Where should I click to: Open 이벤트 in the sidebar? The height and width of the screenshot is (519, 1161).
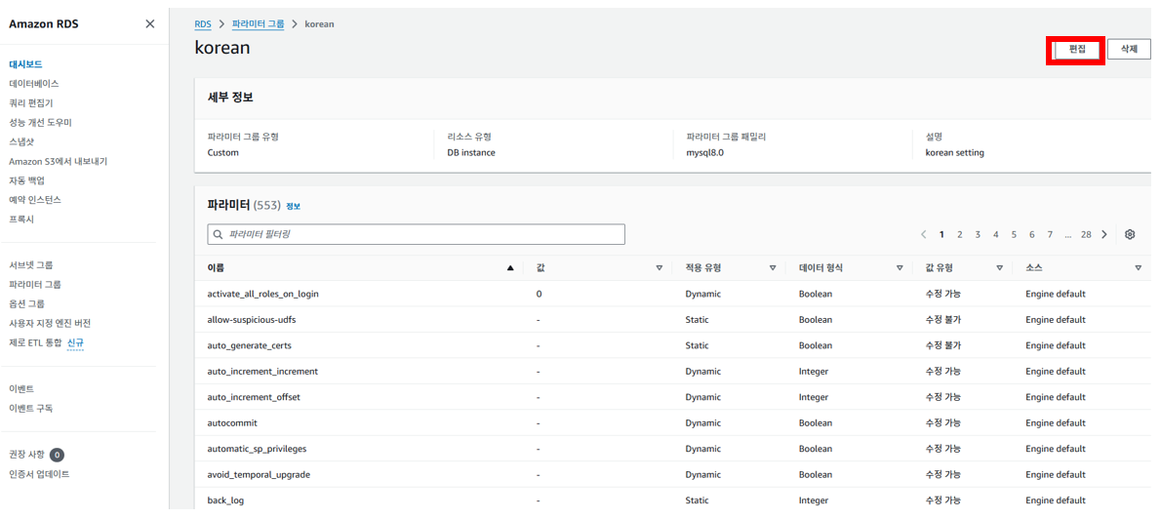21,388
